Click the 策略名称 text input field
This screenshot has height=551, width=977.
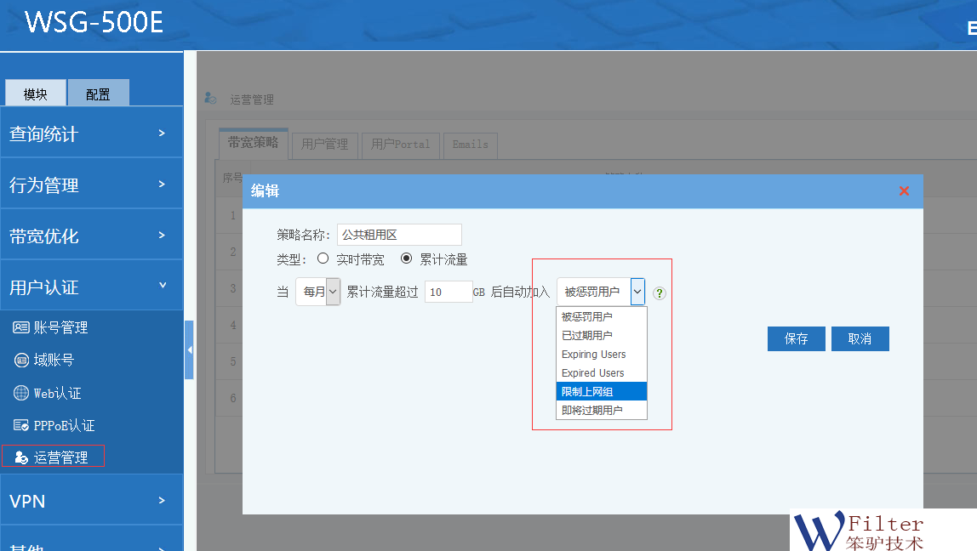[399, 235]
